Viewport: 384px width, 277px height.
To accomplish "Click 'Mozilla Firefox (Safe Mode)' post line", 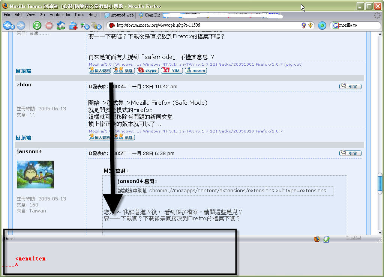I will 169,103.
